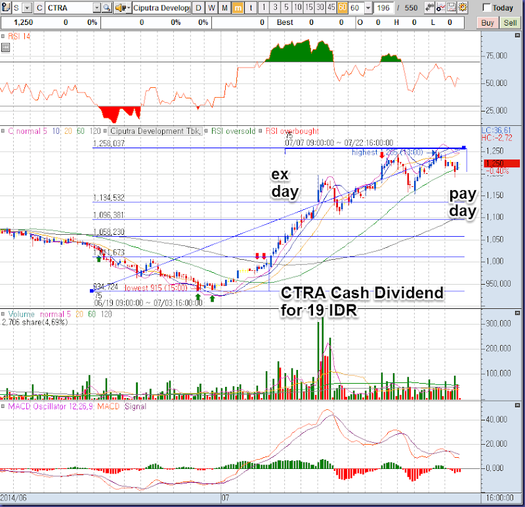Click the 'lowest 915 (15:00)' label
The height and width of the screenshot is (507, 525).
click(156, 288)
